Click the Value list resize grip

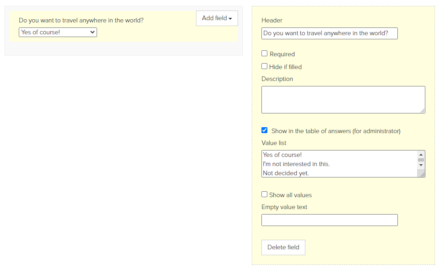point(422,174)
